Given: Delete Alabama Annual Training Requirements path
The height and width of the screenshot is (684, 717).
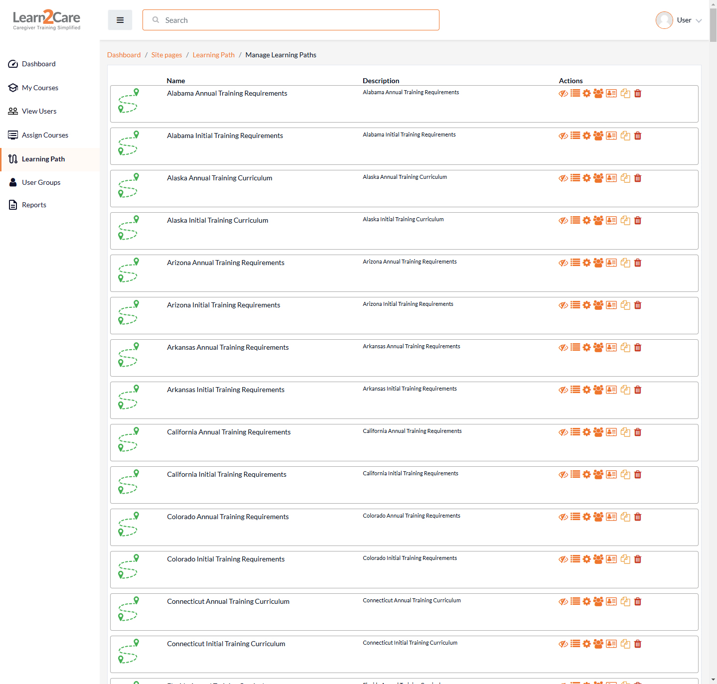Looking at the screenshot, I should 638,94.
